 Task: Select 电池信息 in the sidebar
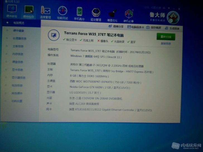[17, 85]
